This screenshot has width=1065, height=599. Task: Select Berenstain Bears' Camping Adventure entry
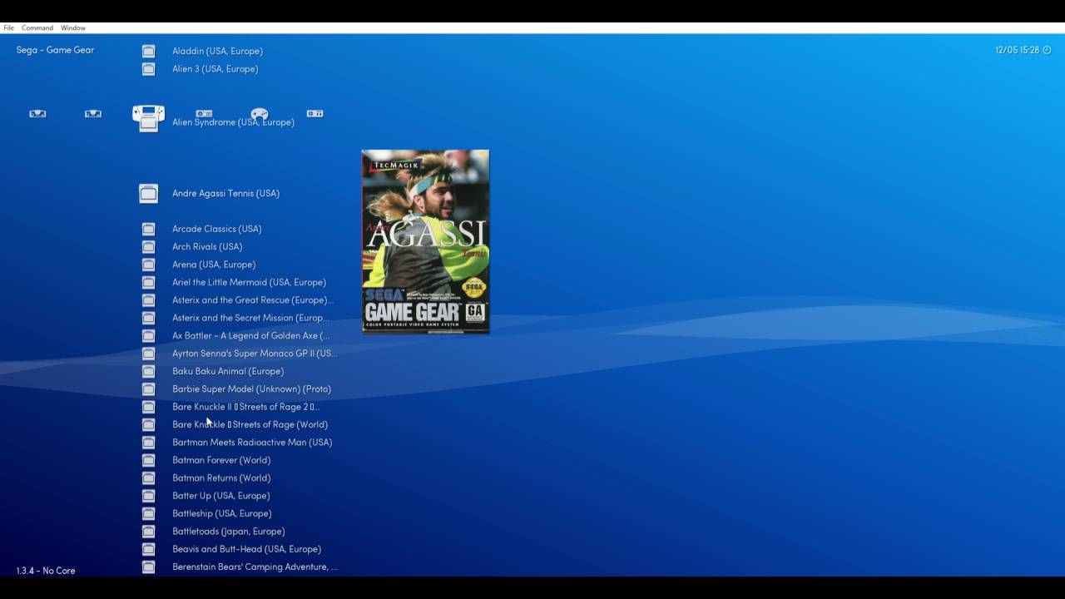[x=255, y=567]
